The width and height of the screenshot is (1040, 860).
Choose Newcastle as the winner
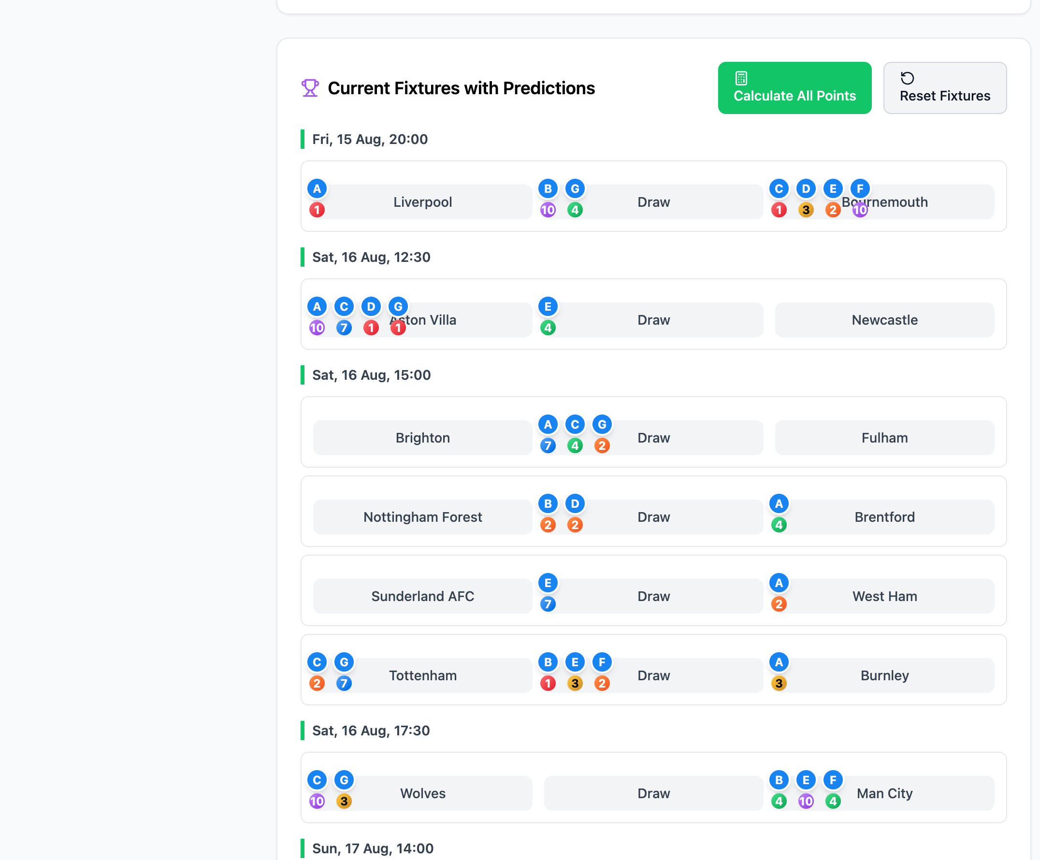pos(884,320)
